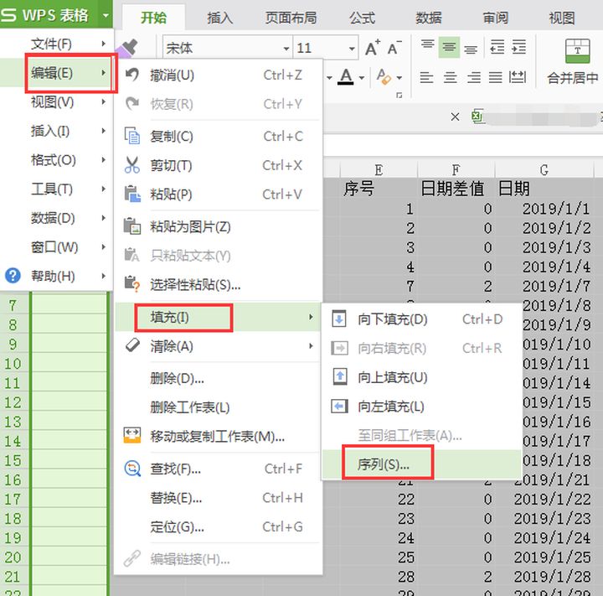Open the font size dropdown
Image resolution: width=603 pixels, height=596 pixels.
(x=352, y=49)
